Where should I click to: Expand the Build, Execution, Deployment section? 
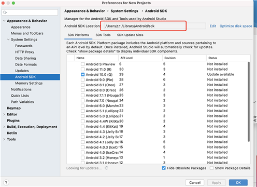(4, 127)
